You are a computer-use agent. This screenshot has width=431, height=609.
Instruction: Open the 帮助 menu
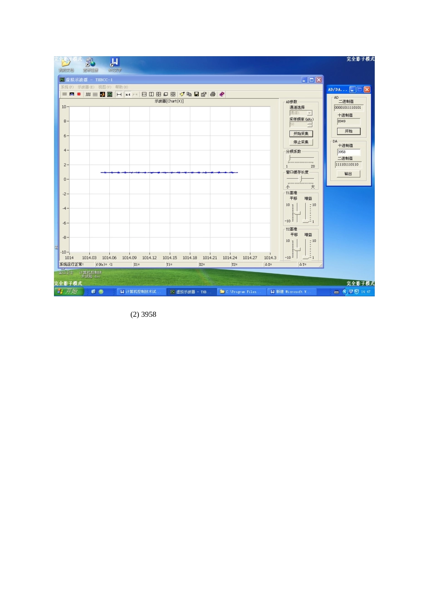coord(122,87)
